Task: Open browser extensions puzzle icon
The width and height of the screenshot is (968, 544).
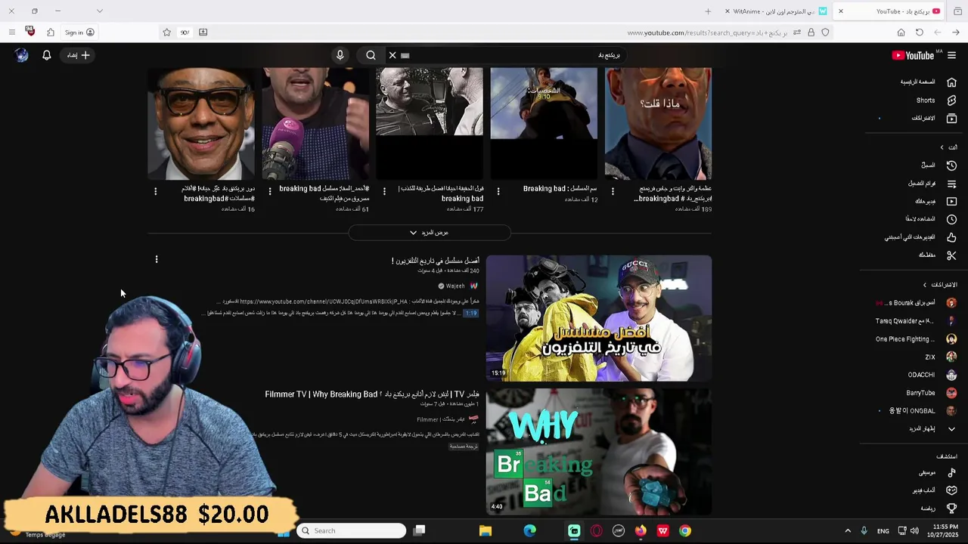Action: pos(51,32)
